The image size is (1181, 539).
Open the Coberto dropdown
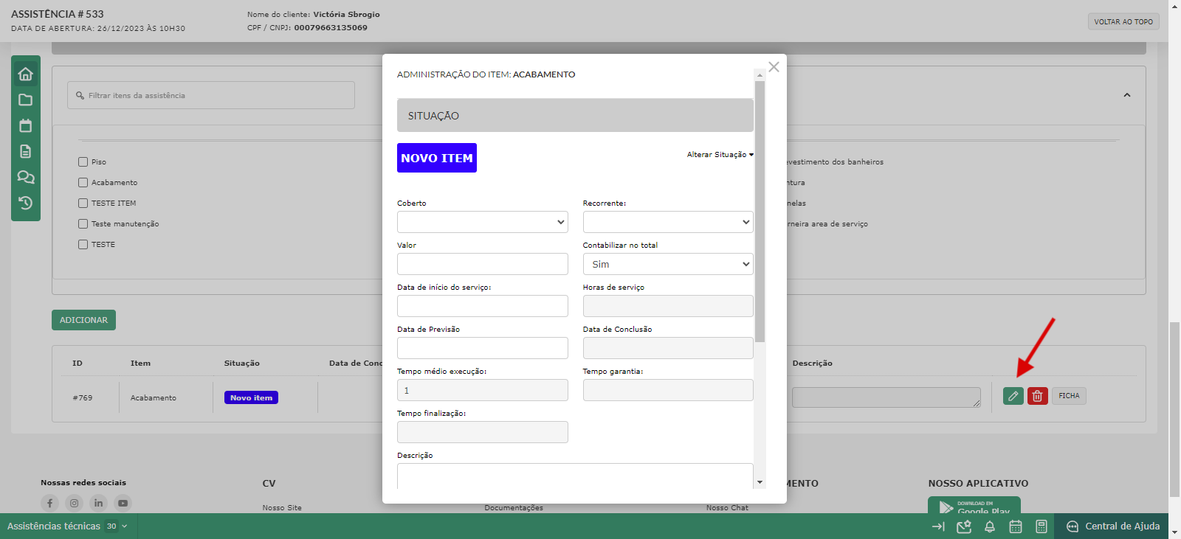483,222
